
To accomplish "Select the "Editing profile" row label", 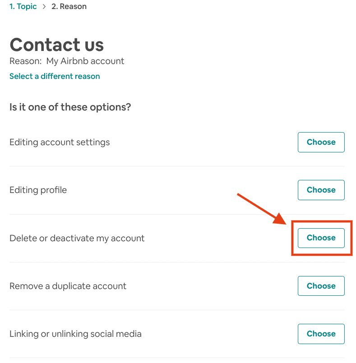I will 38,190.
